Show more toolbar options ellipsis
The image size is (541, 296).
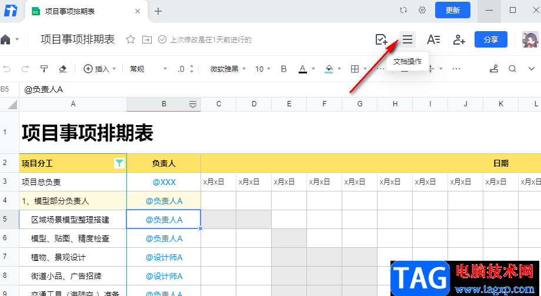tap(456, 69)
